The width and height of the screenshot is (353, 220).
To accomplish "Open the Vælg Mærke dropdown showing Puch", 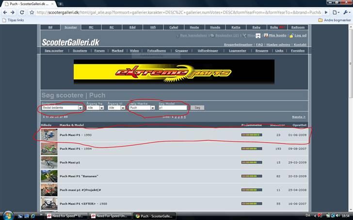I will point(142,108).
